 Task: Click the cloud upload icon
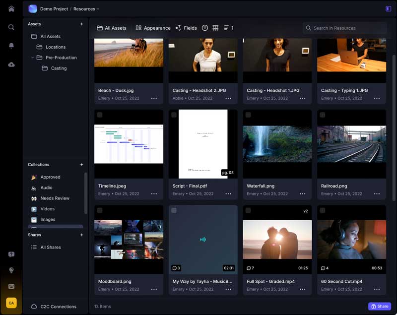(11, 64)
